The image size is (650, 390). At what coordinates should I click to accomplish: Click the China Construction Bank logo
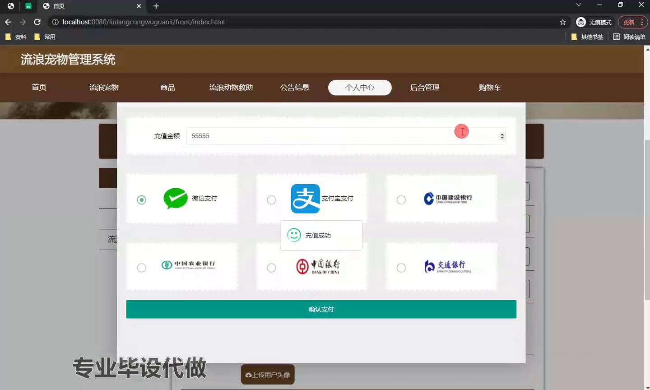[x=447, y=199]
